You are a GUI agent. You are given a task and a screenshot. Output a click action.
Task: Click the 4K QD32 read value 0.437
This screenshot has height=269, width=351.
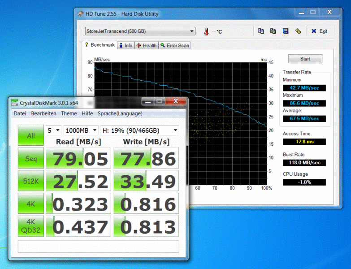[78, 226]
